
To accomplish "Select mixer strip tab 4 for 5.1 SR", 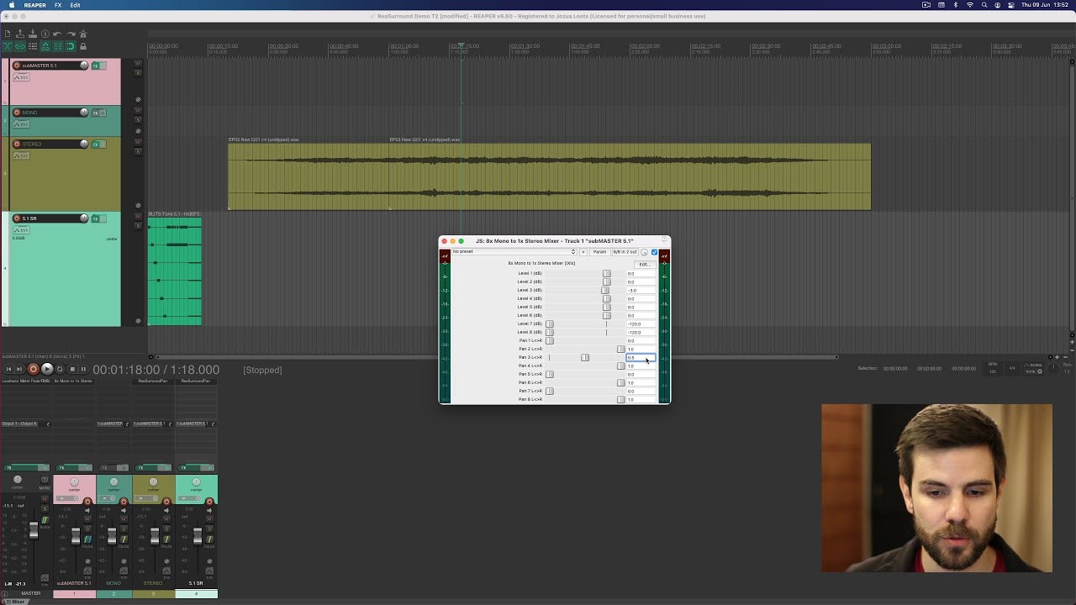I will point(196,594).
